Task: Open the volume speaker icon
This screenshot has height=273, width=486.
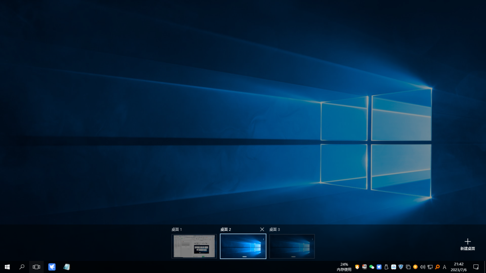Action: [x=423, y=267]
